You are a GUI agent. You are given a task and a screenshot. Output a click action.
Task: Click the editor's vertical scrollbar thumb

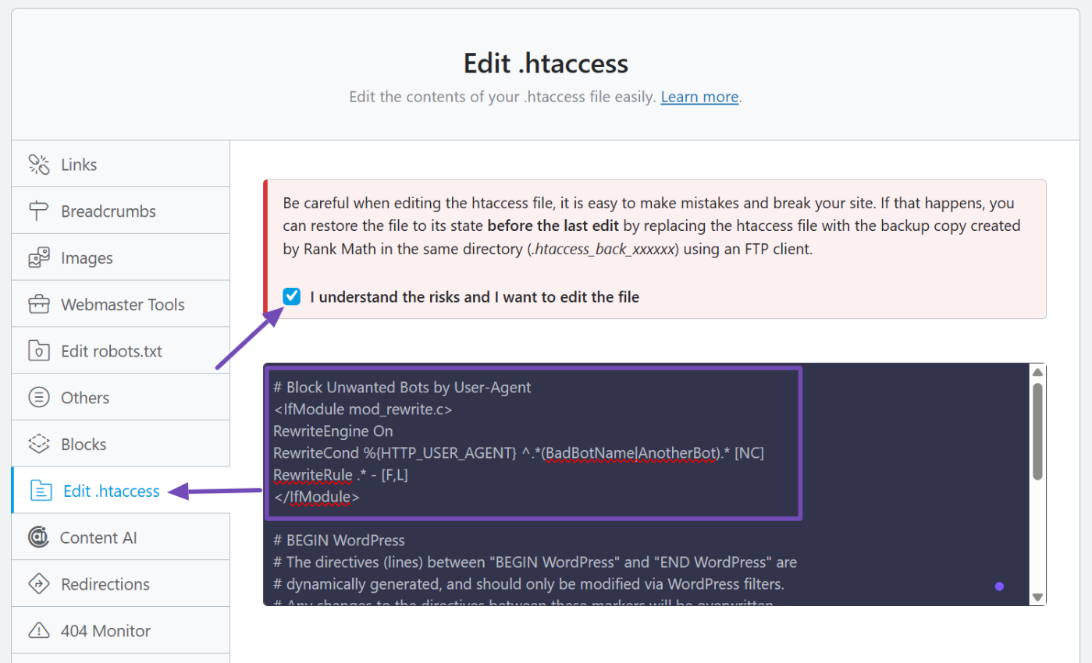tap(1037, 431)
